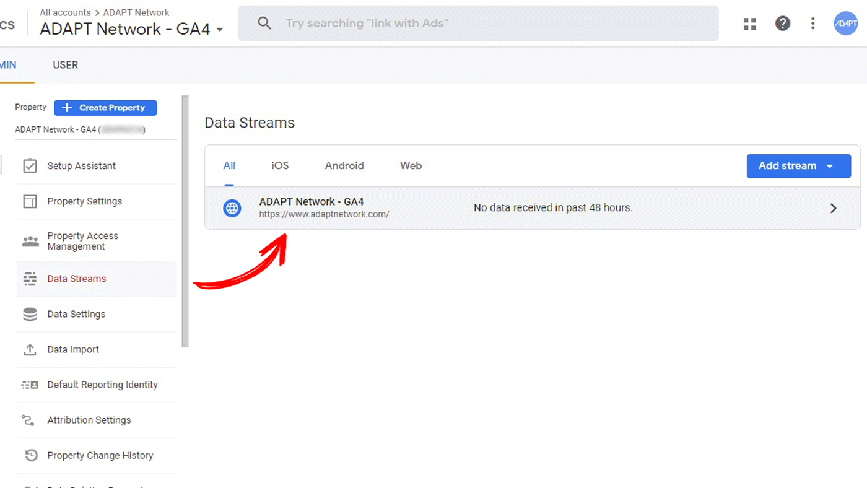This screenshot has height=488, width=867.
Task: Switch to the iOS streams tab
Action: point(280,166)
